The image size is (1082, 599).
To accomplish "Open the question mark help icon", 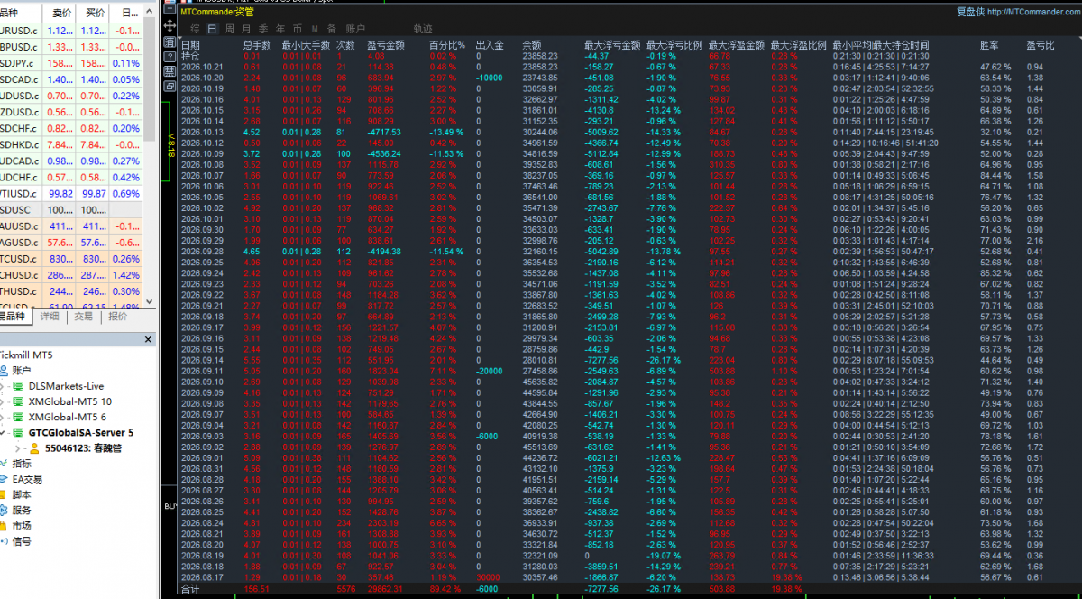I will (x=170, y=57).
